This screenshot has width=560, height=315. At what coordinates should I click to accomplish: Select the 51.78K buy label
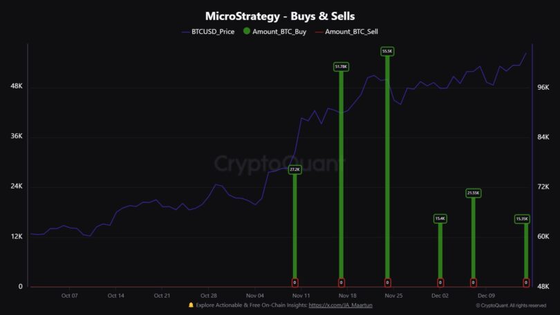tap(341, 67)
